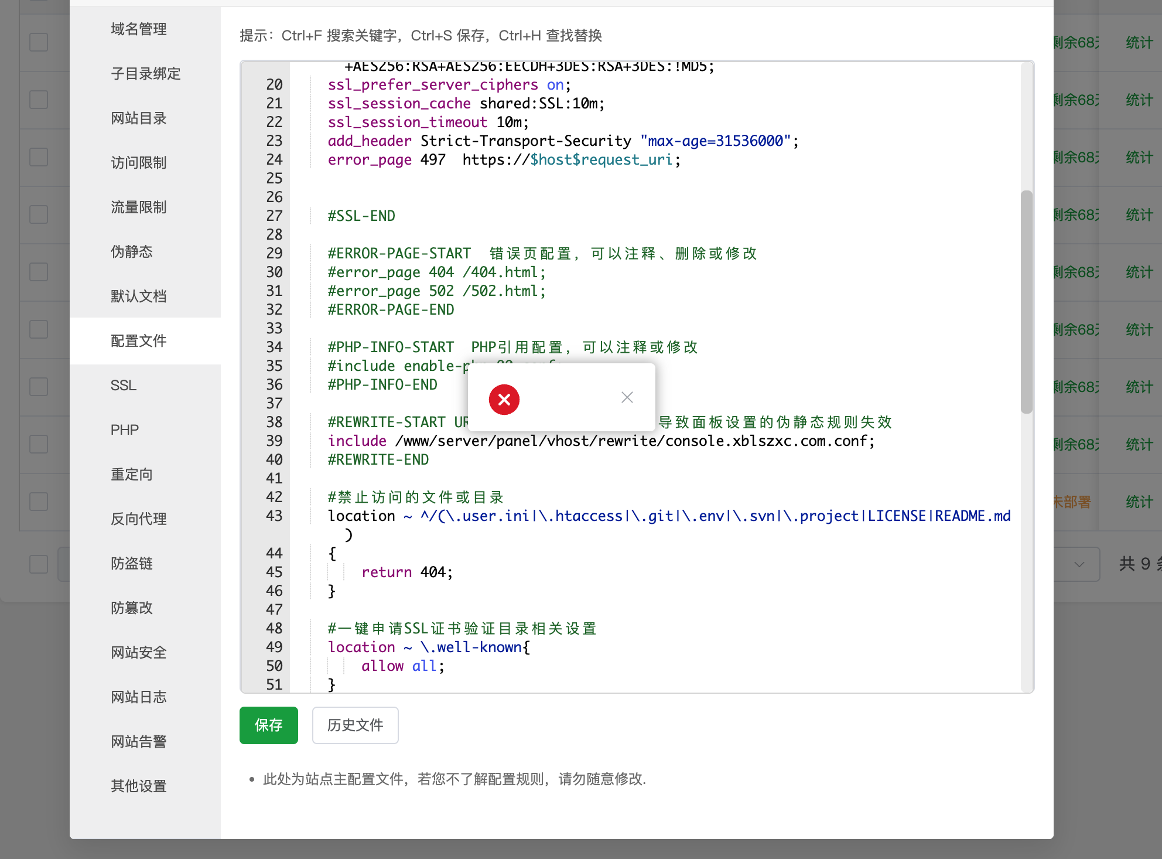
Task: Click the editor vertical scrollbar thumb
Action: click(x=1026, y=302)
